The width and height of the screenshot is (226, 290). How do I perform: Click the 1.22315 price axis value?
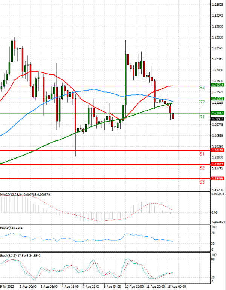pos(217,59)
